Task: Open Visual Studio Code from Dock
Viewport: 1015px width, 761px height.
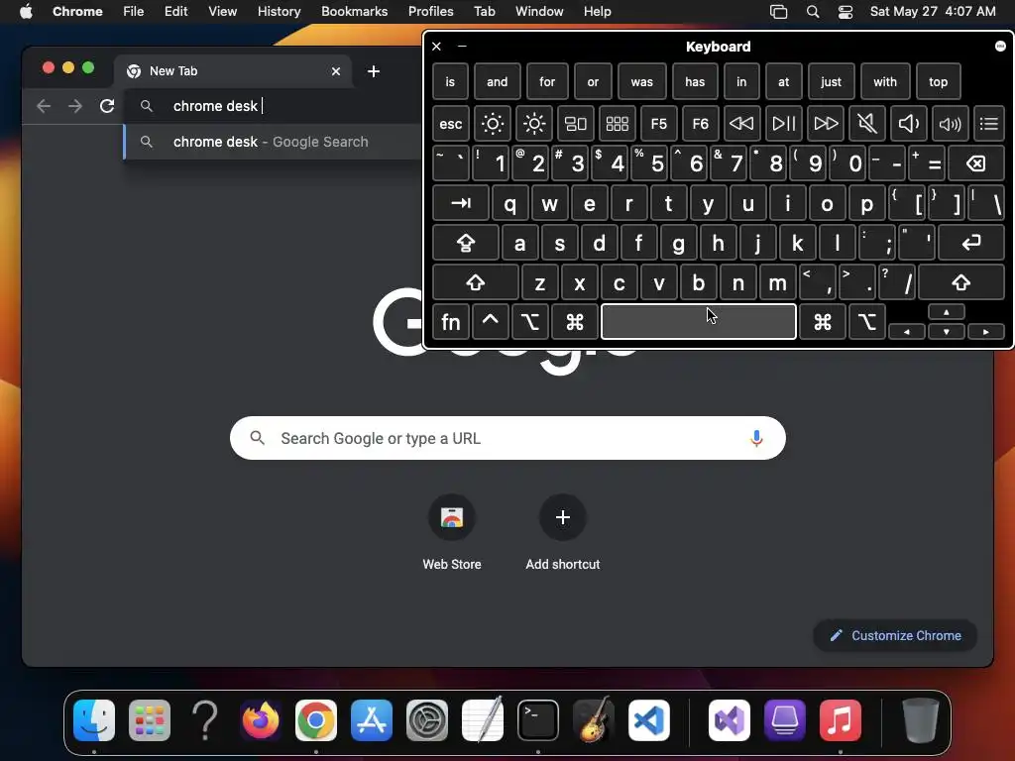Action: click(x=648, y=719)
